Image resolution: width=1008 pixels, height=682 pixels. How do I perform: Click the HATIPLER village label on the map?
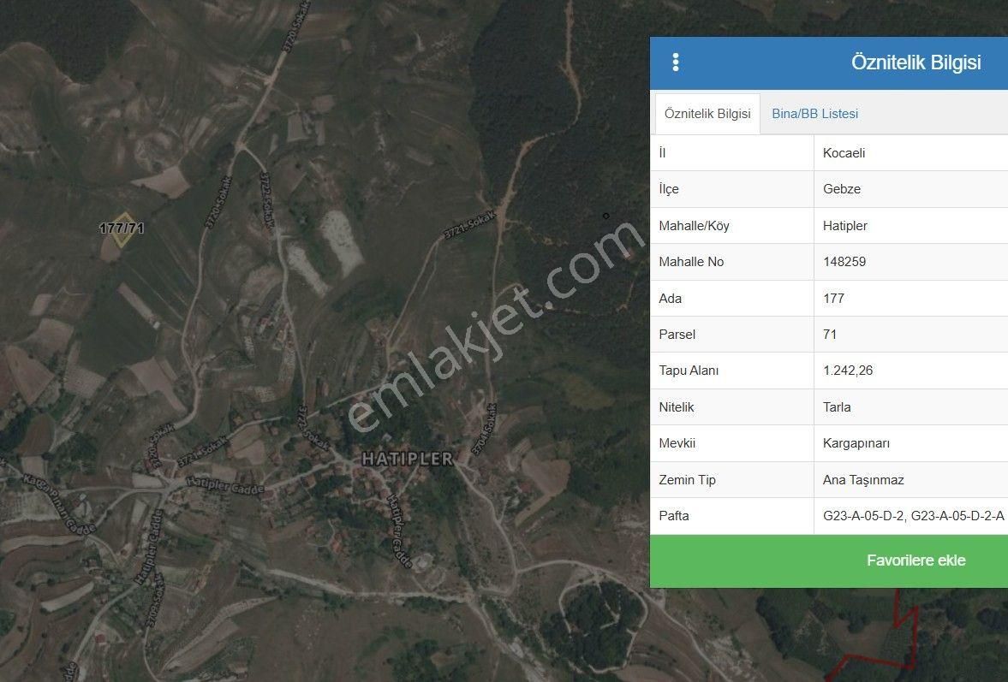point(408,459)
